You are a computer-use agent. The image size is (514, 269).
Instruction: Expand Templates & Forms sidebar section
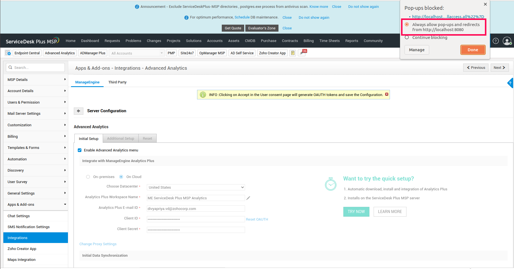[36, 148]
